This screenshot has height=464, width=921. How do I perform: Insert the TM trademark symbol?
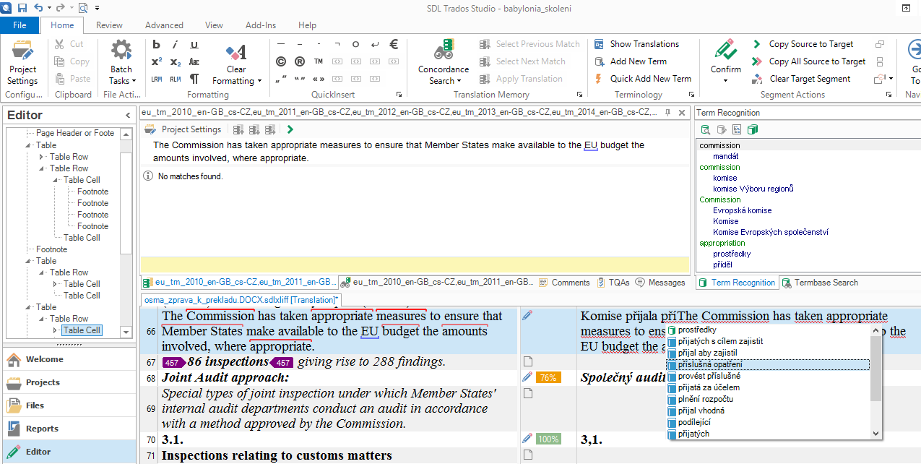[319, 61]
